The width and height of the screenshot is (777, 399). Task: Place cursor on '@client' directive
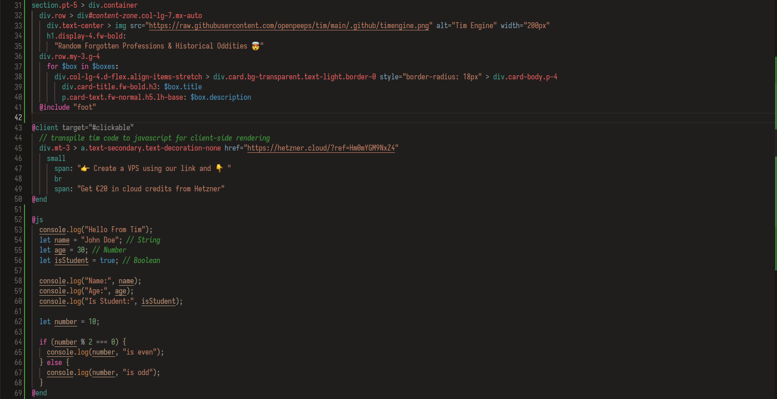click(45, 128)
